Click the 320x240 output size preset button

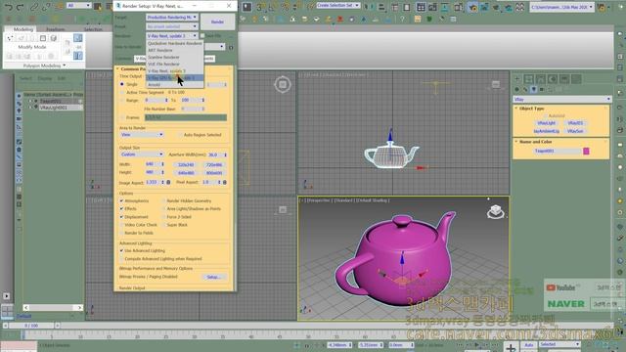point(186,165)
